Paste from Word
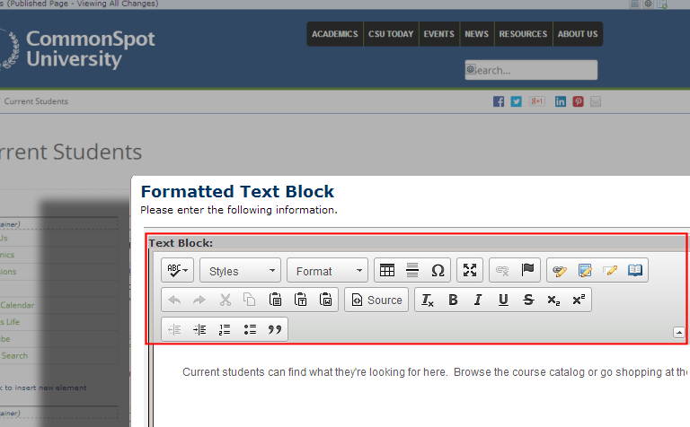 (x=325, y=300)
